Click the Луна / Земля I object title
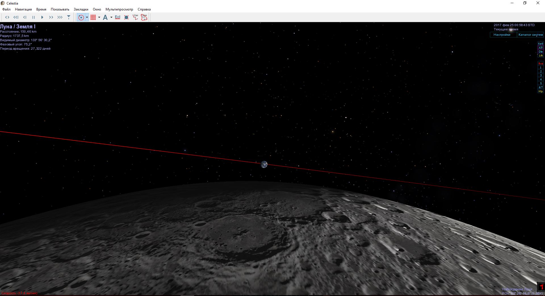545x296 pixels. 18,27
